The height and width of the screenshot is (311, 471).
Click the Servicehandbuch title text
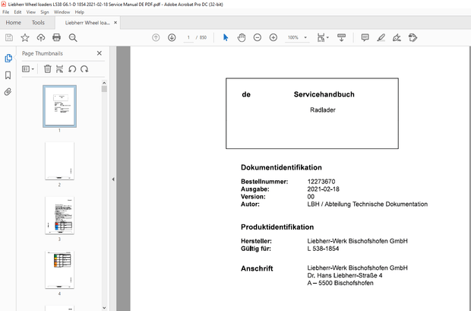click(x=324, y=94)
